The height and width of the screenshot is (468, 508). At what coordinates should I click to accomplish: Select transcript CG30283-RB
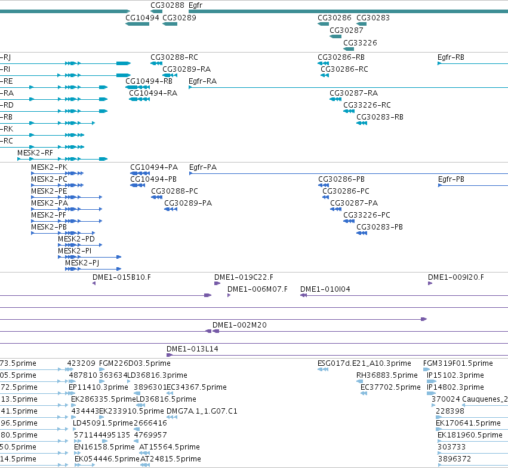(x=380, y=117)
